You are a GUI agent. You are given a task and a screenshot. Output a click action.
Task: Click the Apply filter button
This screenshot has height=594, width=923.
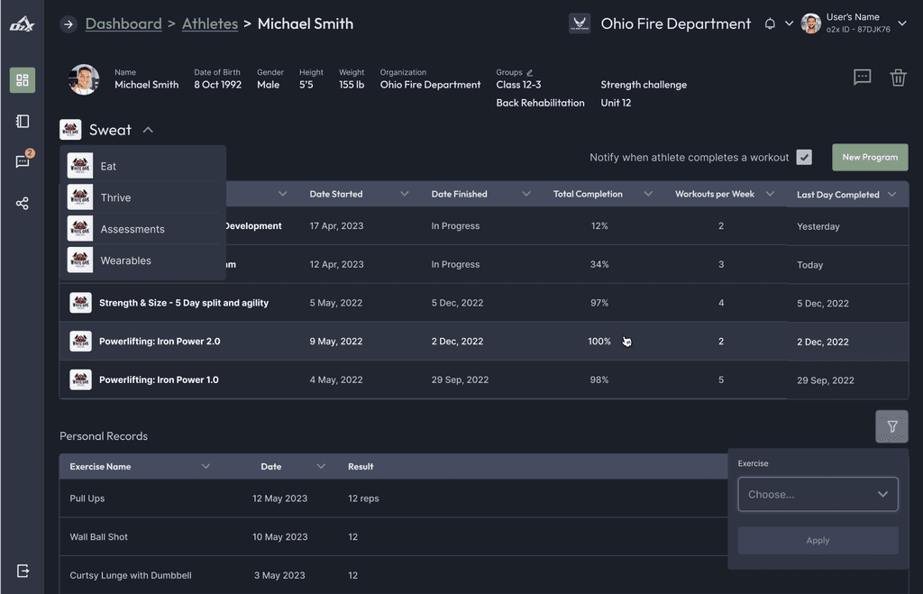(818, 541)
